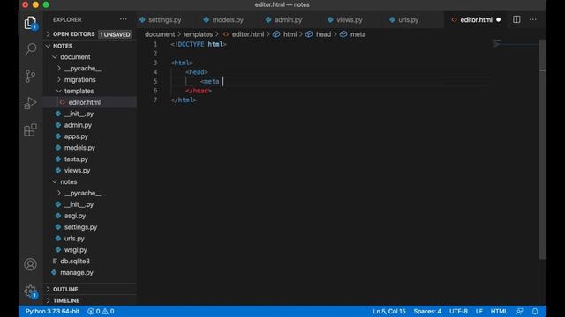Open urls.py in the file tree
The height and width of the screenshot is (317, 565).
90,239
